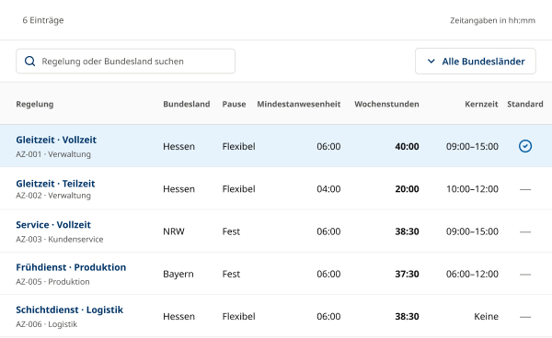Click the Keine Kernzeit cell

(x=486, y=317)
